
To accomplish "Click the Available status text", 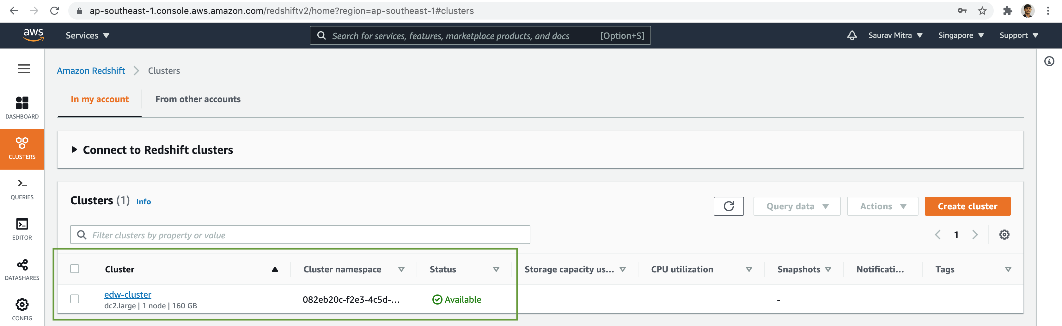I will pos(462,300).
